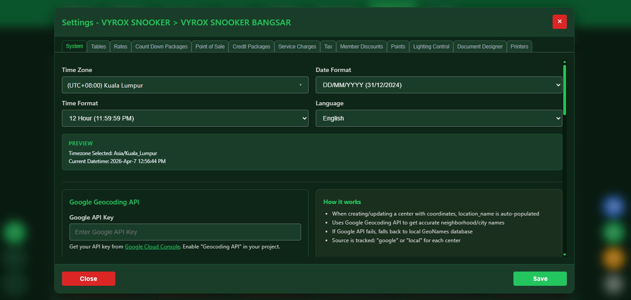This screenshot has height=300, width=631.
Task: Switch to the Lighting Control tab
Action: tap(431, 46)
